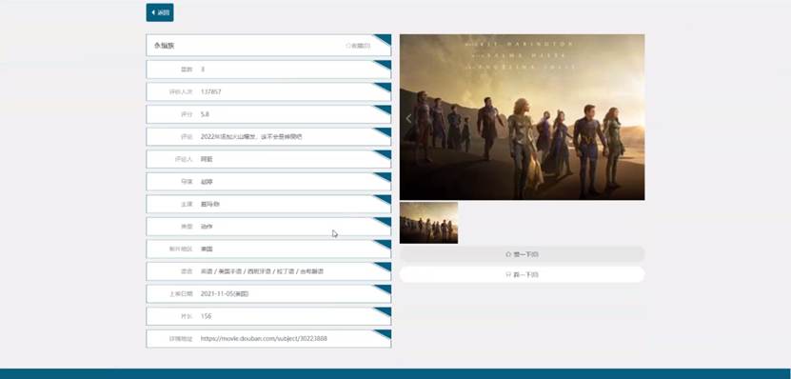This screenshot has width=791, height=379.
Task: Click the thumbs-up like button under poster
Action: tap(523, 254)
